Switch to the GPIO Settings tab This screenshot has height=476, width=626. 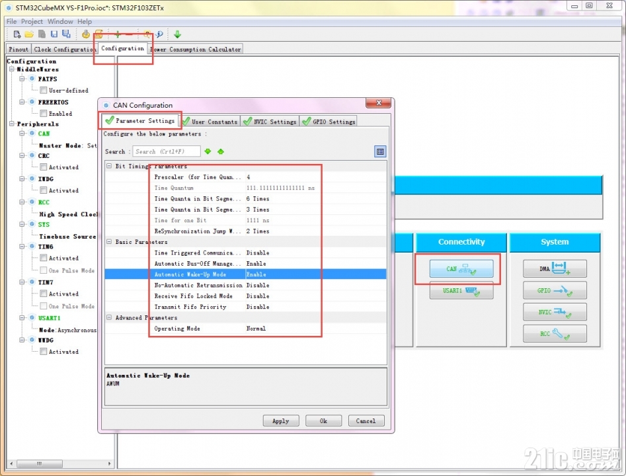pyautogui.click(x=329, y=122)
